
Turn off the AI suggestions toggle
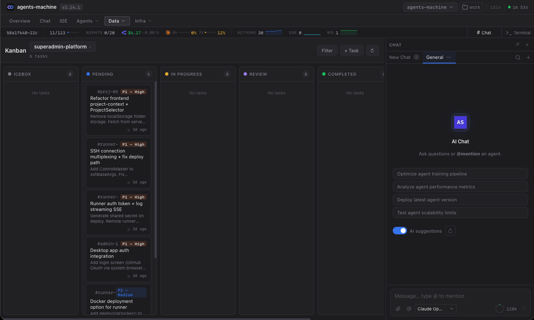pos(399,231)
